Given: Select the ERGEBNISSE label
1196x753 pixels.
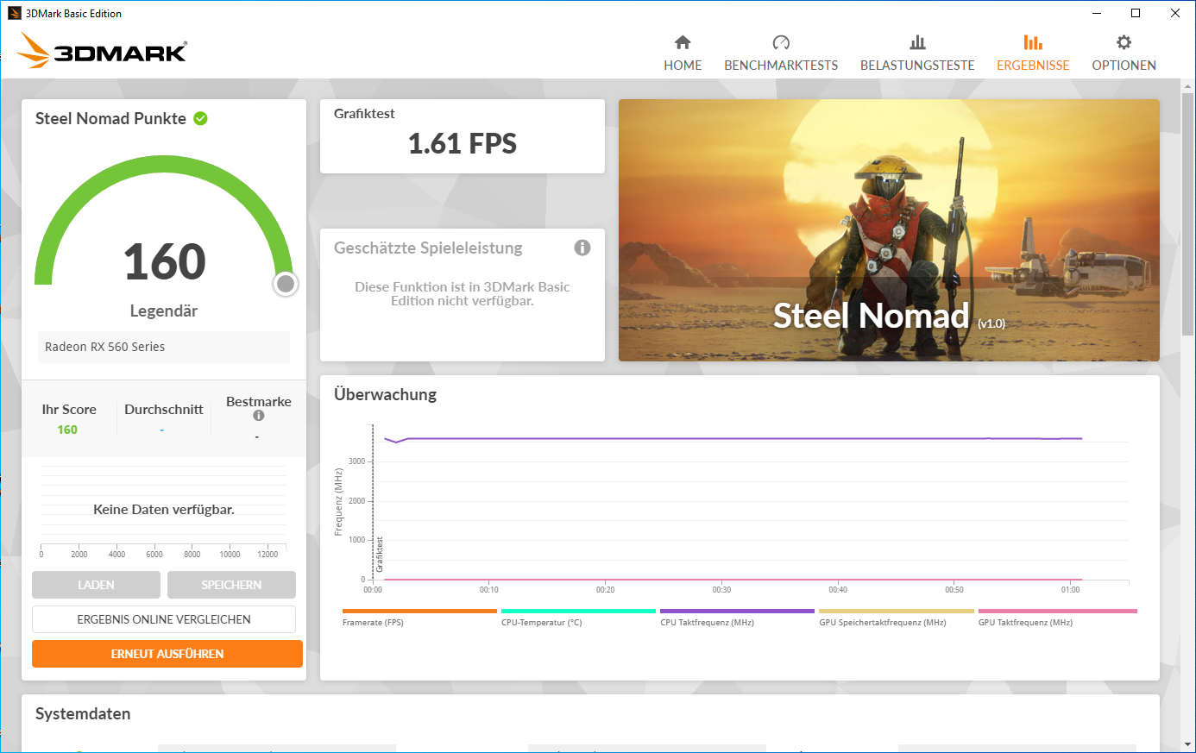Looking at the screenshot, I should pyautogui.click(x=1033, y=66).
